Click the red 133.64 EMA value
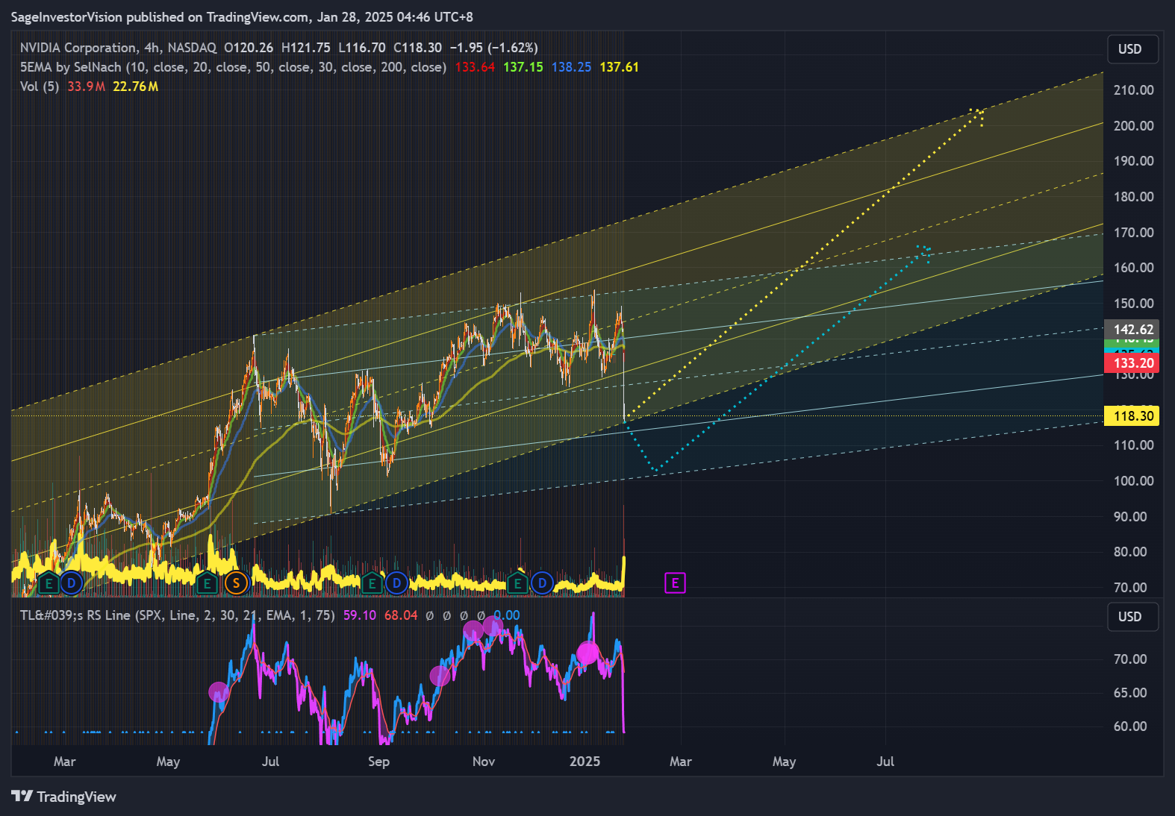The image size is (1175, 816). pos(475,67)
